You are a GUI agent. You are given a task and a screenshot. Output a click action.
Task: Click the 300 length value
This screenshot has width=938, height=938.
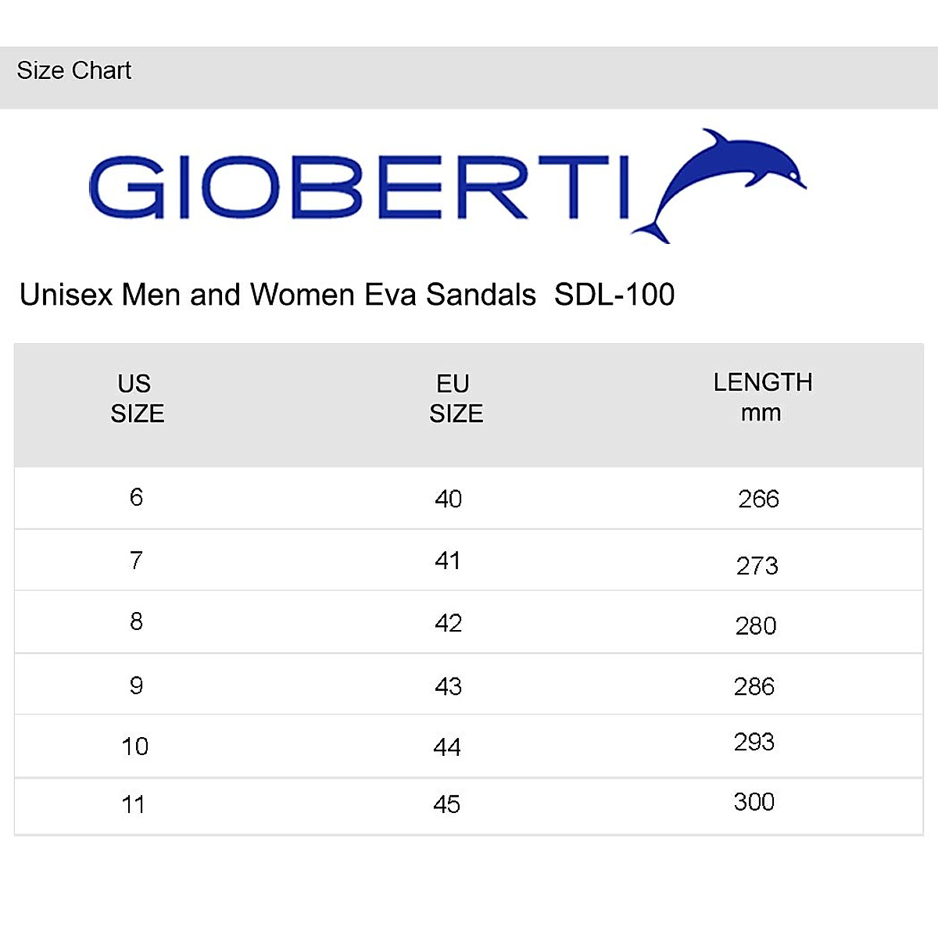754,801
